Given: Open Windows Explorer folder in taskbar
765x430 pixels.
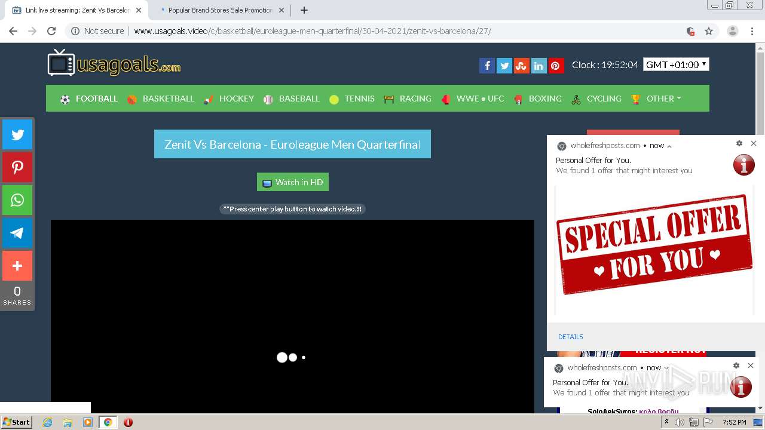Looking at the screenshot, I should tap(68, 422).
